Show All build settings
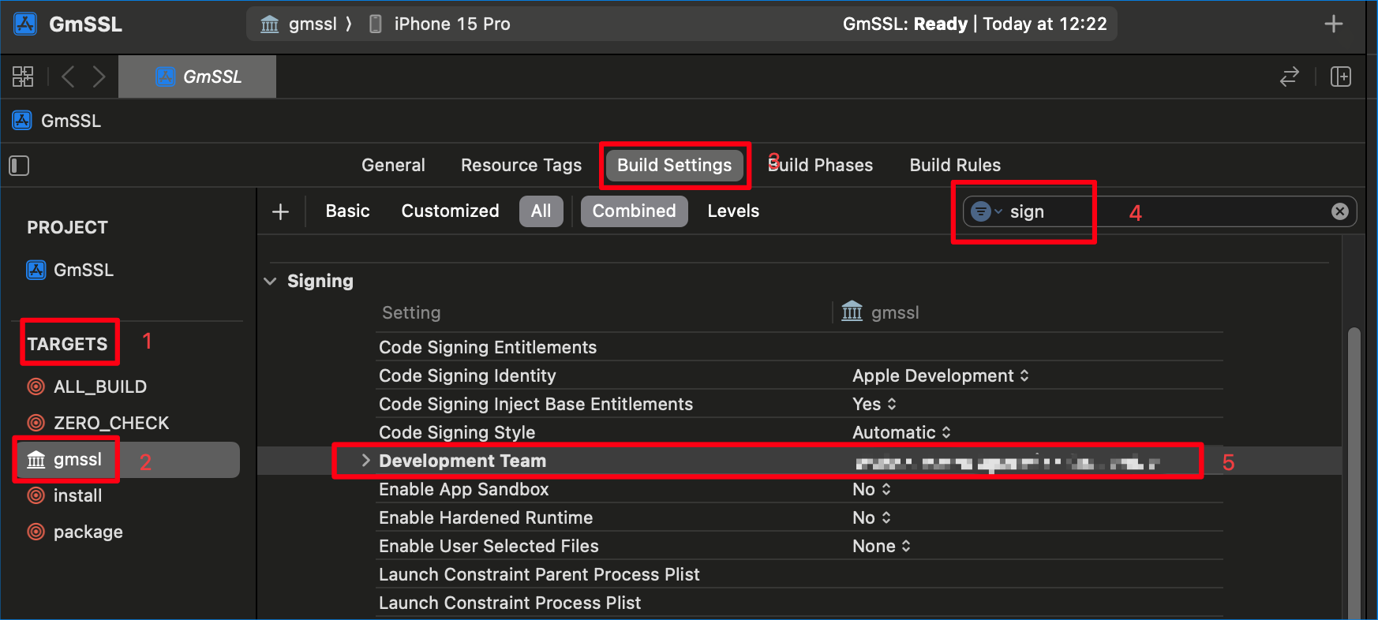The image size is (1378, 620). (541, 211)
